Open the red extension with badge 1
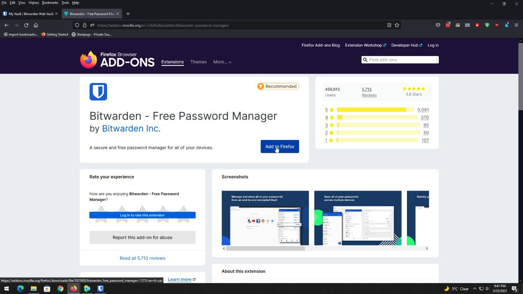 pos(448,25)
